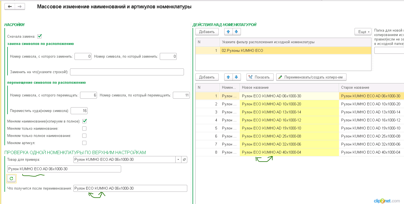Select new name 'Рулон ECO KUMHO AD 06x1000-30'

(x=289, y=96)
